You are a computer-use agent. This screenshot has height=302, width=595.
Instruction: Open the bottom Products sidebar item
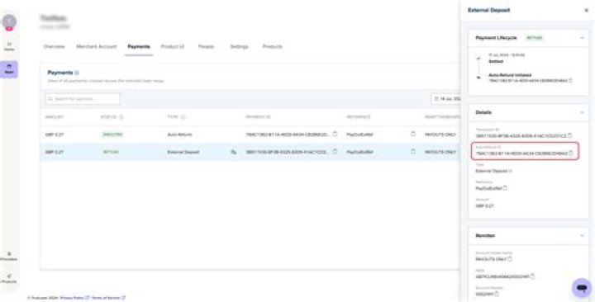pyautogui.click(x=9, y=279)
